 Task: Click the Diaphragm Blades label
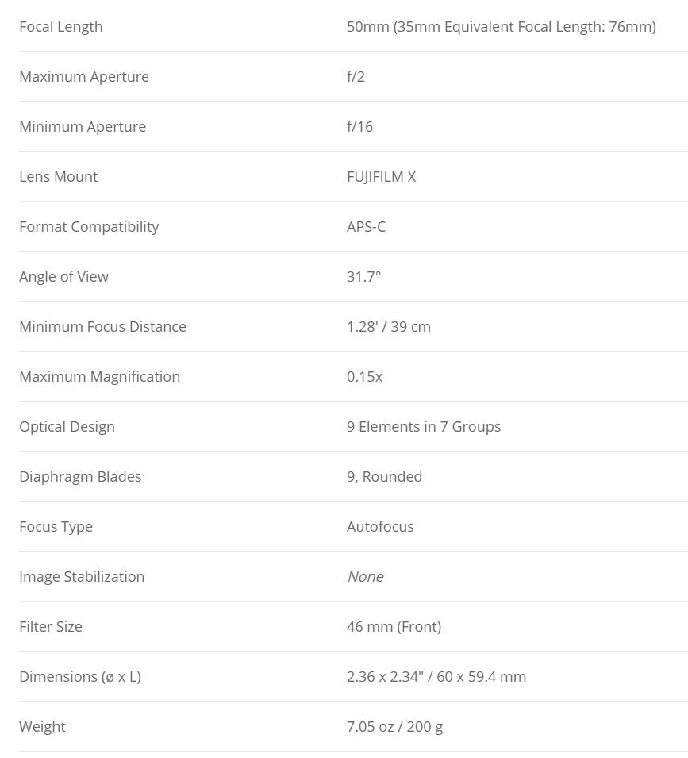tap(80, 477)
